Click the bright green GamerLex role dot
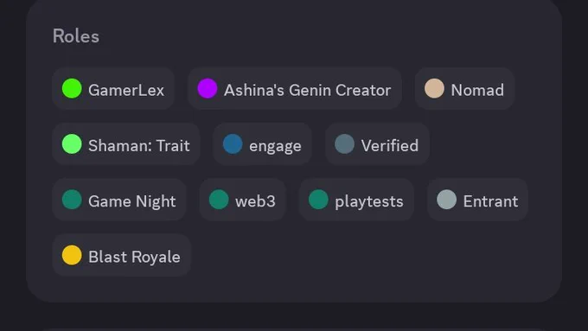This screenshot has height=331, width=588. point(72,88)
